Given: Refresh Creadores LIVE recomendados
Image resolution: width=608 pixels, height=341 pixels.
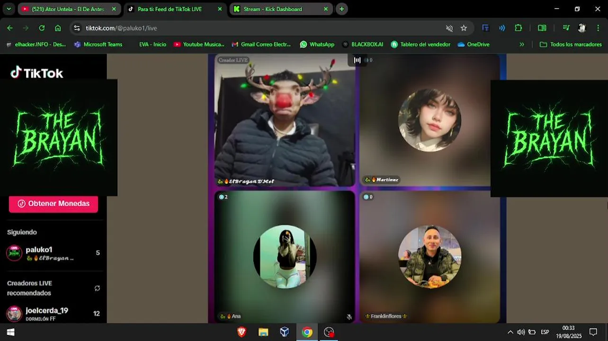Looking at the screenshot, I should pyautogui.click(x=97, y=288).
